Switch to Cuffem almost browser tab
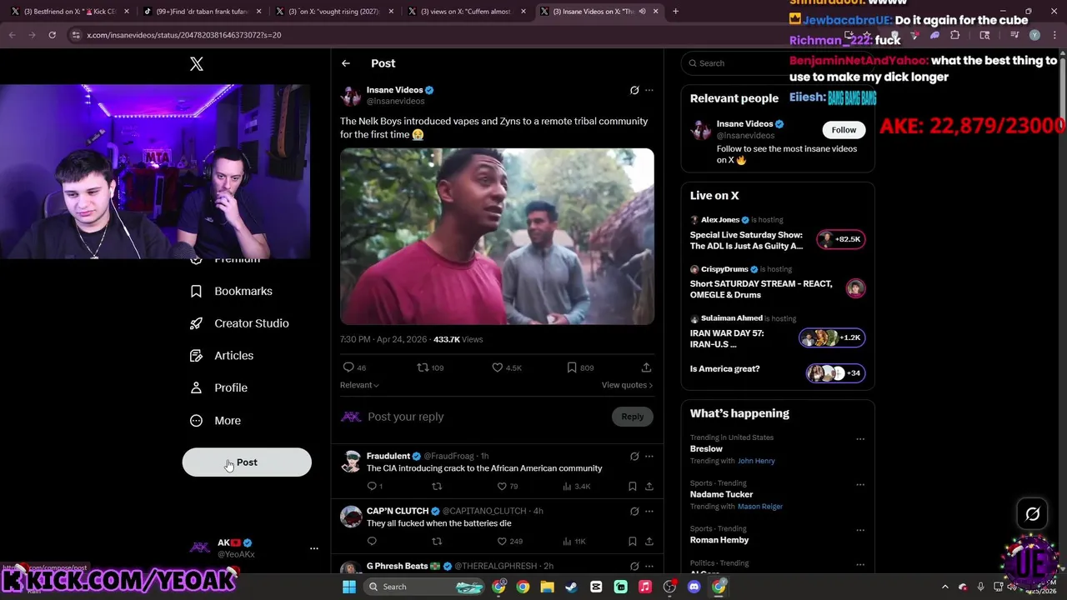 [465, 12]
